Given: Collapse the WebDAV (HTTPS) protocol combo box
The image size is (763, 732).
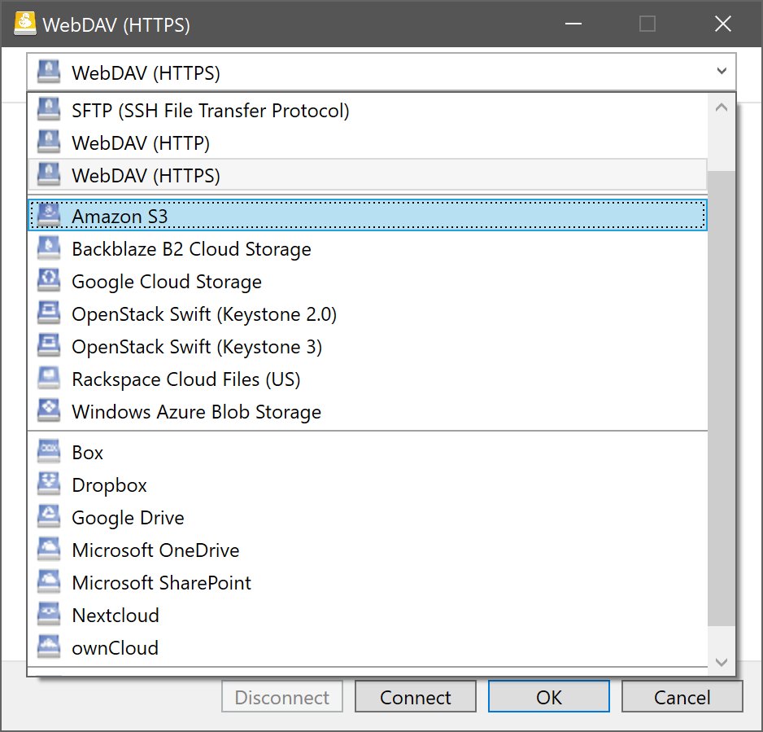Looking at the screenshot, I should [x=721, y=72].
